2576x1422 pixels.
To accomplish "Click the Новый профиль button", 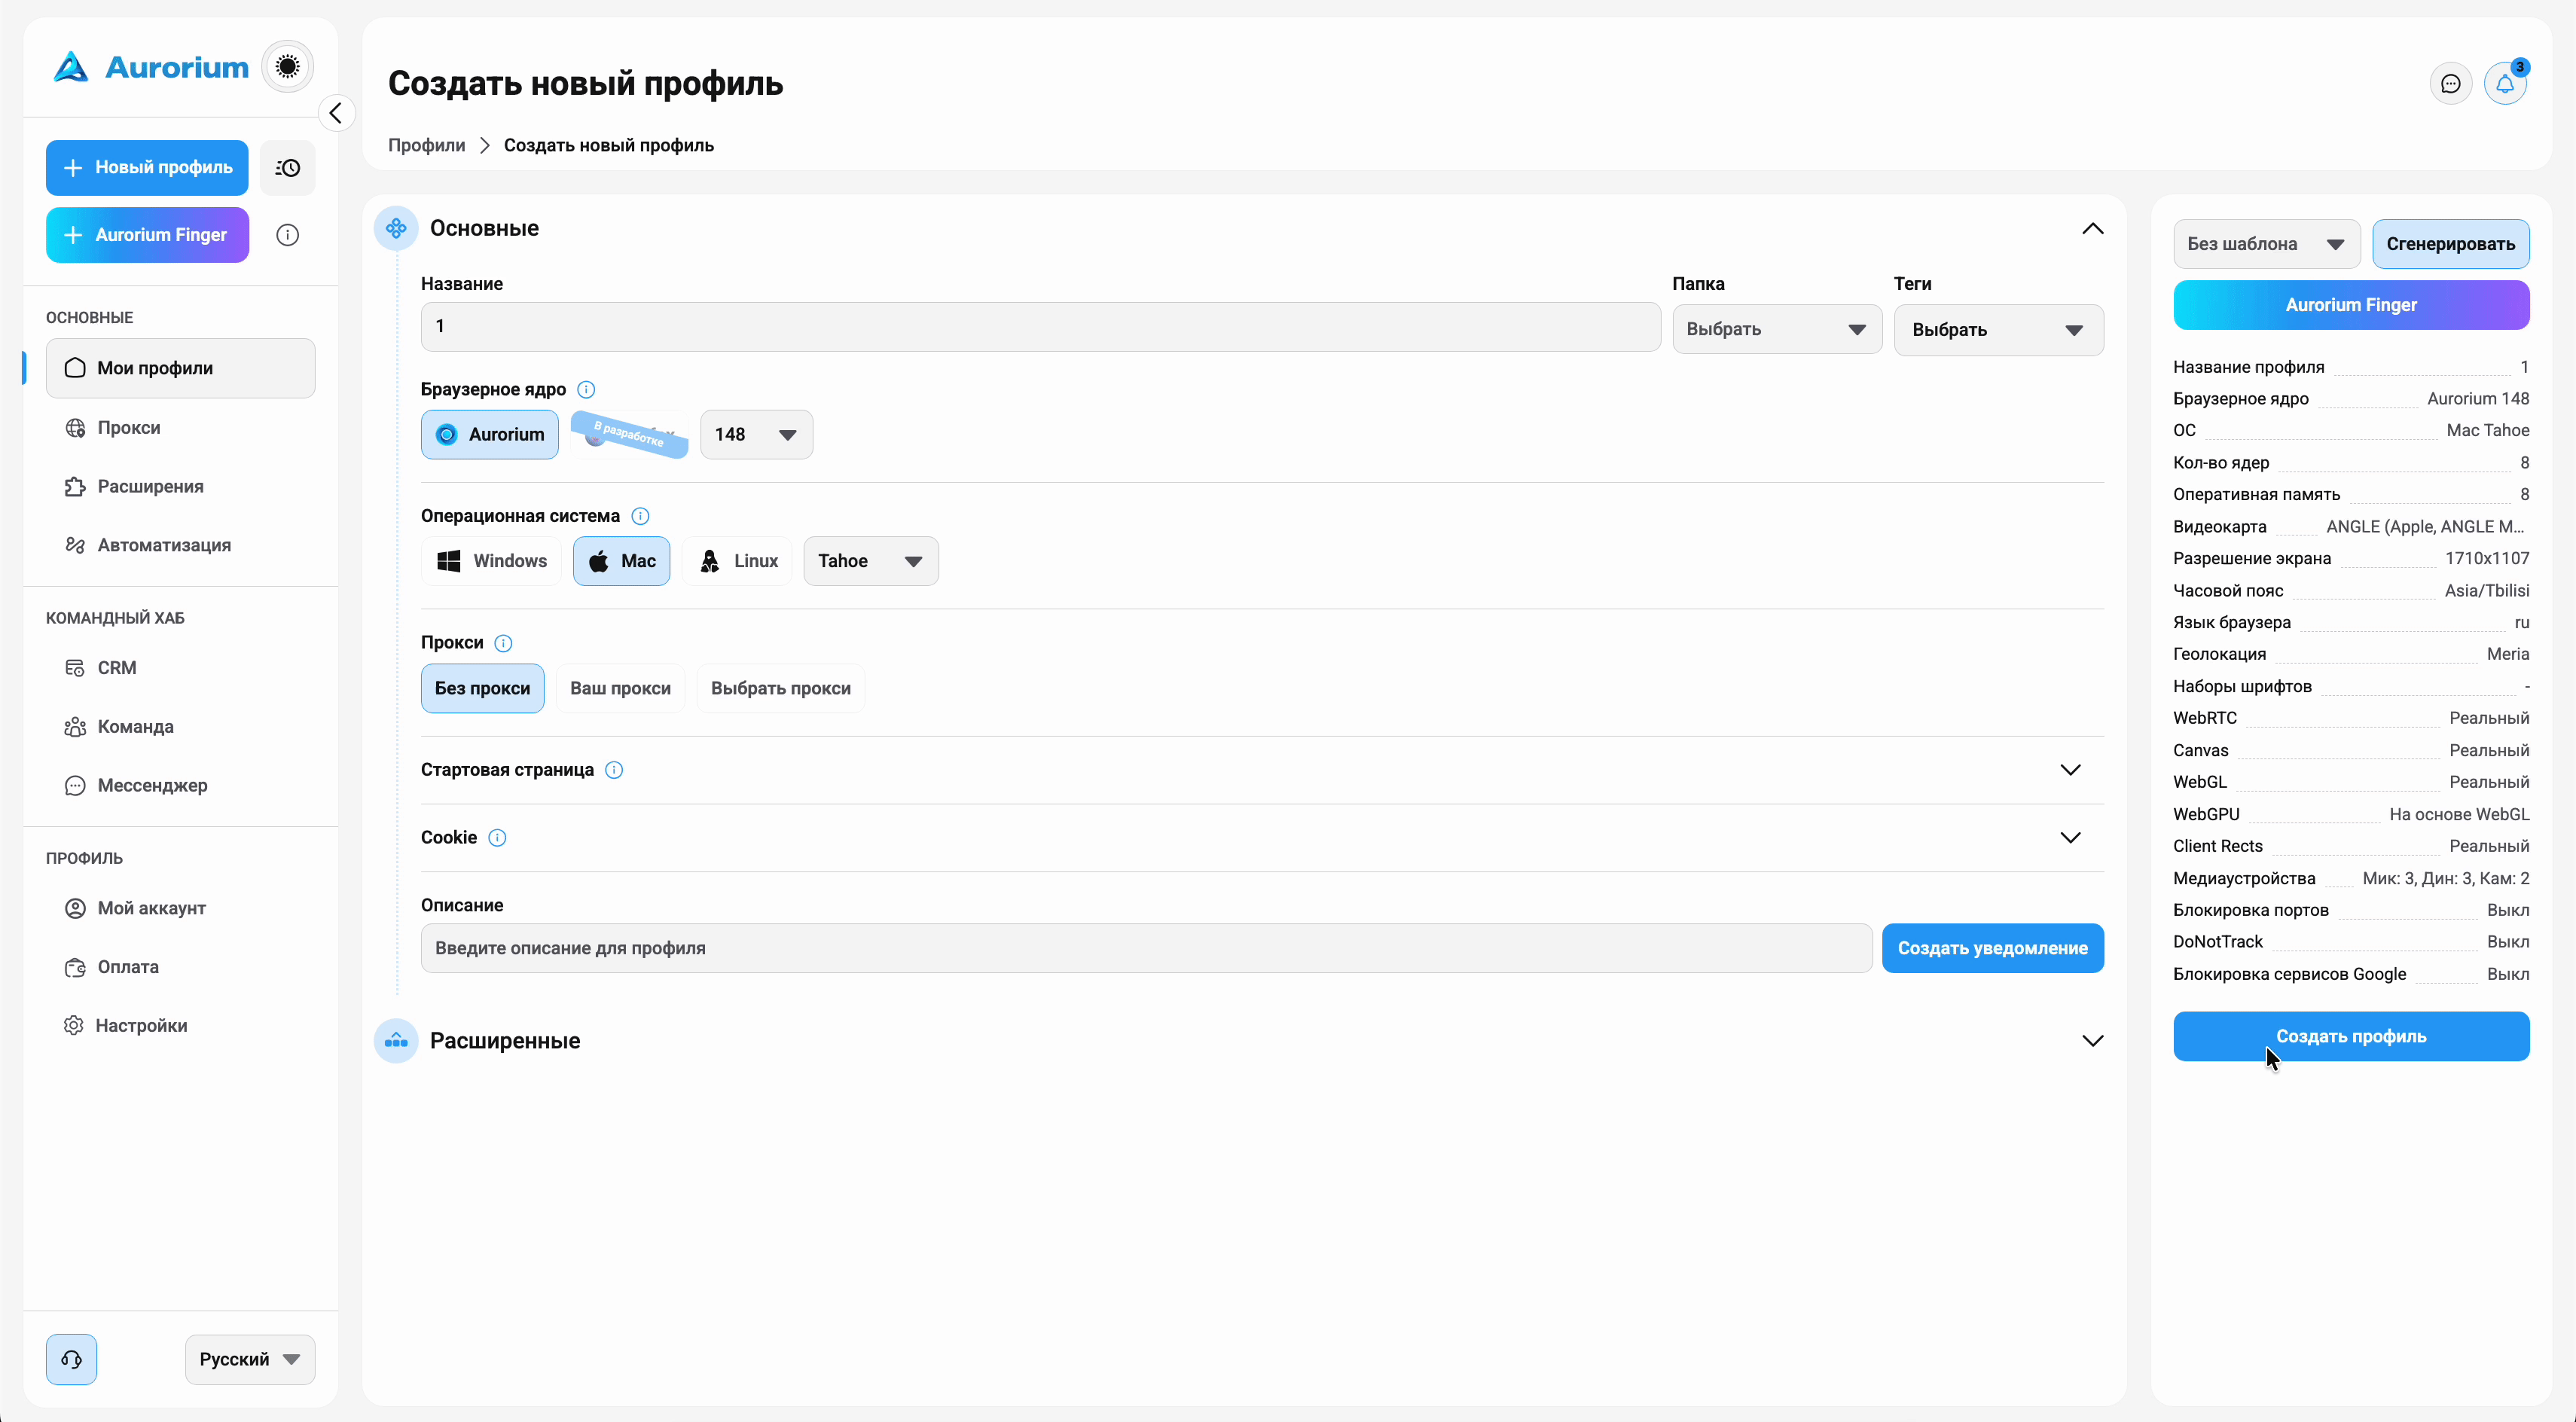I will click(x=147, y=168).
